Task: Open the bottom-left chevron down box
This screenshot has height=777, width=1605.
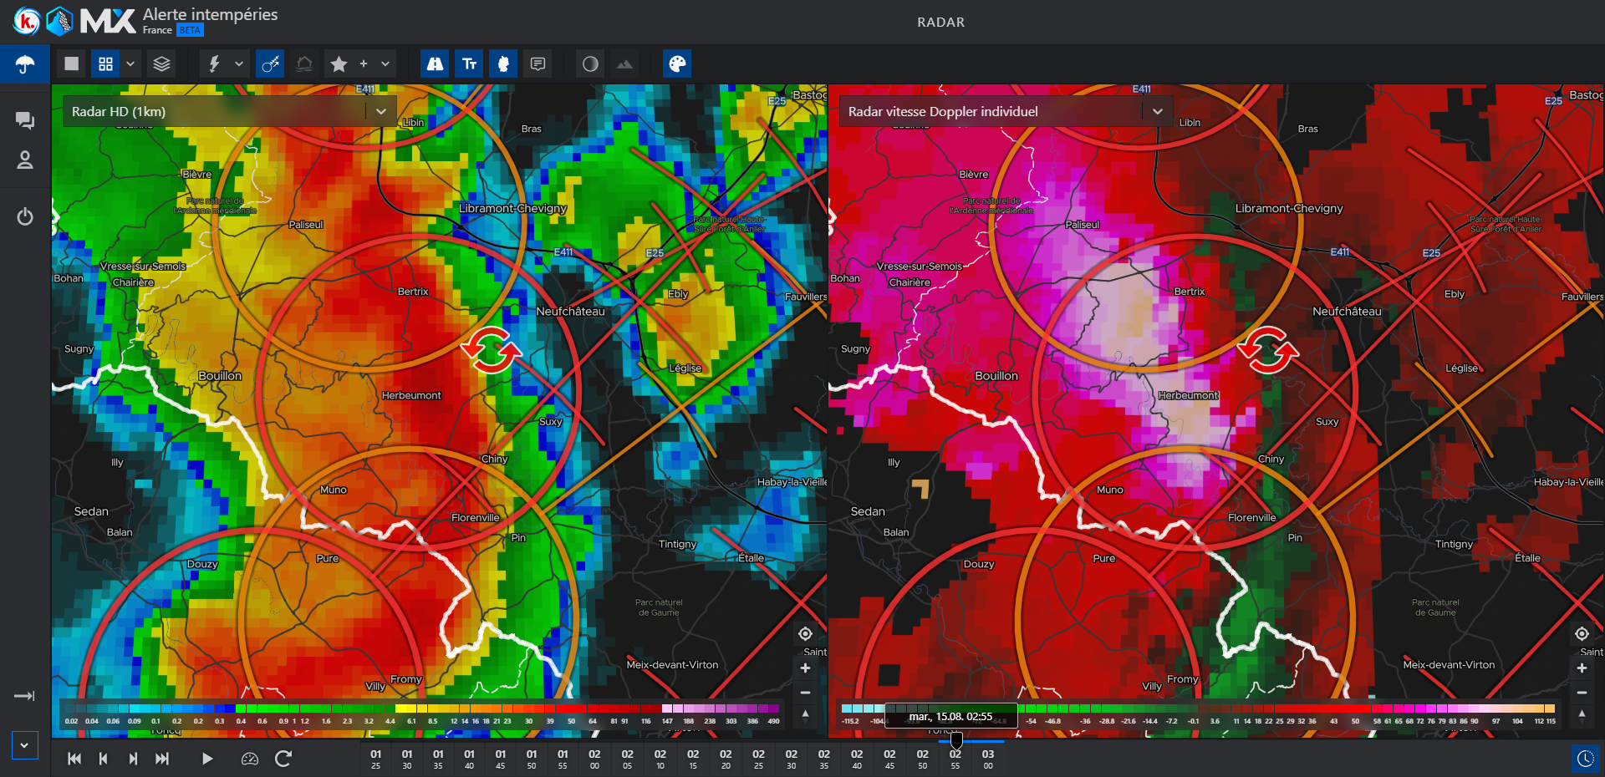Action: coord(25,745)
